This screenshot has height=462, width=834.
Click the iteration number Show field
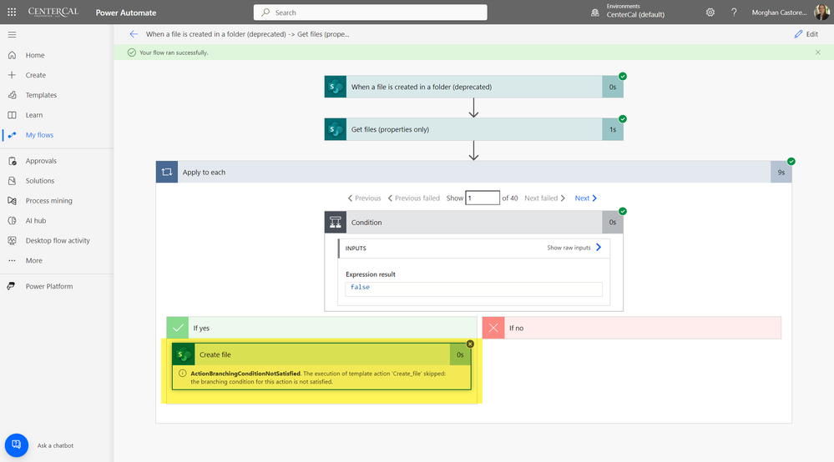coord(483,198)
